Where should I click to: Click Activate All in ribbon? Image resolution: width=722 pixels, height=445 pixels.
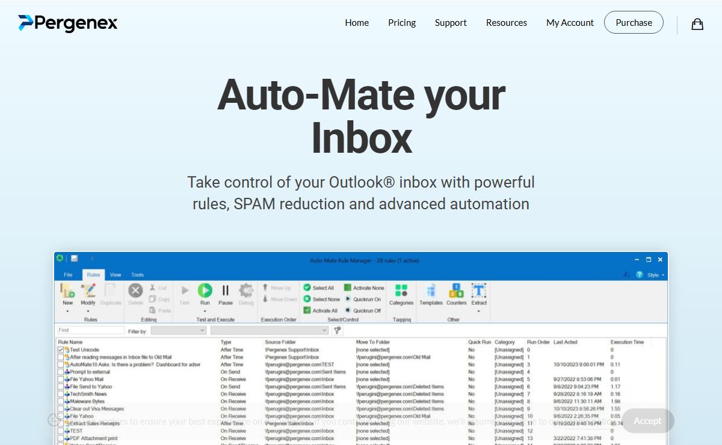(x=320, y=311)
